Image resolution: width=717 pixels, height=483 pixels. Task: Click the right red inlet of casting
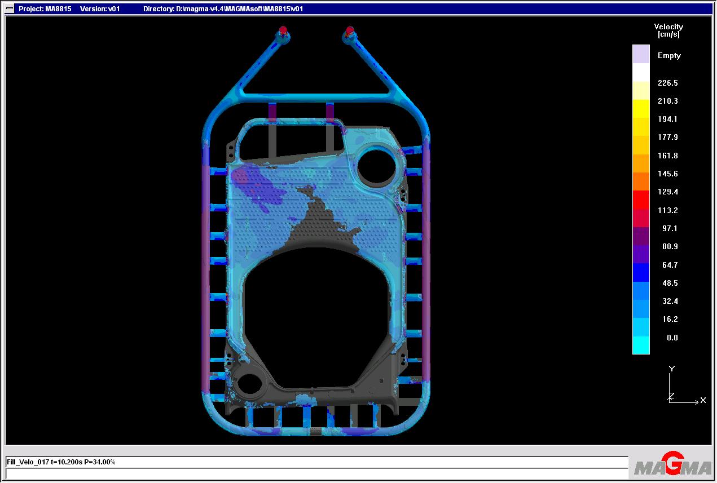point(350,30)
